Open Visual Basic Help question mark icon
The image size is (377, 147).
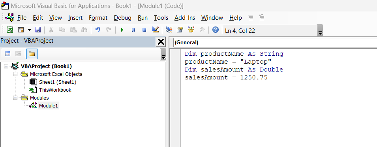[216, 30]
